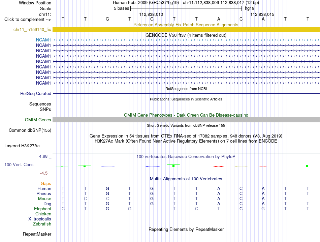Click the -4.5 PhyloP minimum value
This screenshot has width=320, height=242.
coord(44,173)
